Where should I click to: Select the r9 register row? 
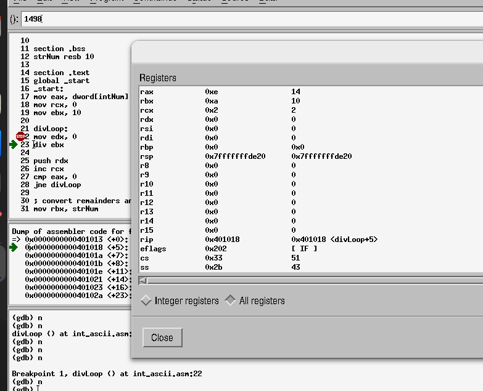point(311,175)
